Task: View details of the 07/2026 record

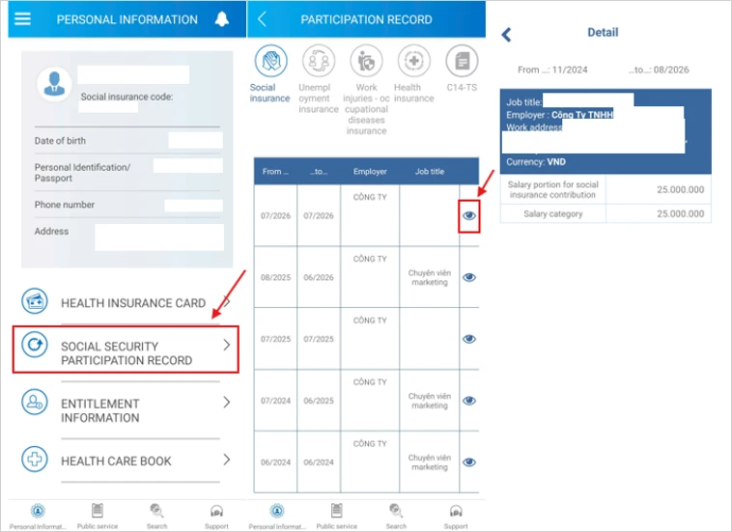Action: 469,215
